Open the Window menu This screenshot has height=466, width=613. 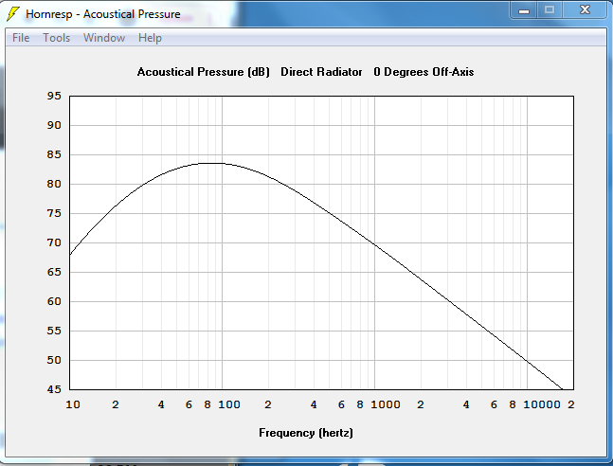click(x=104, y=38)
